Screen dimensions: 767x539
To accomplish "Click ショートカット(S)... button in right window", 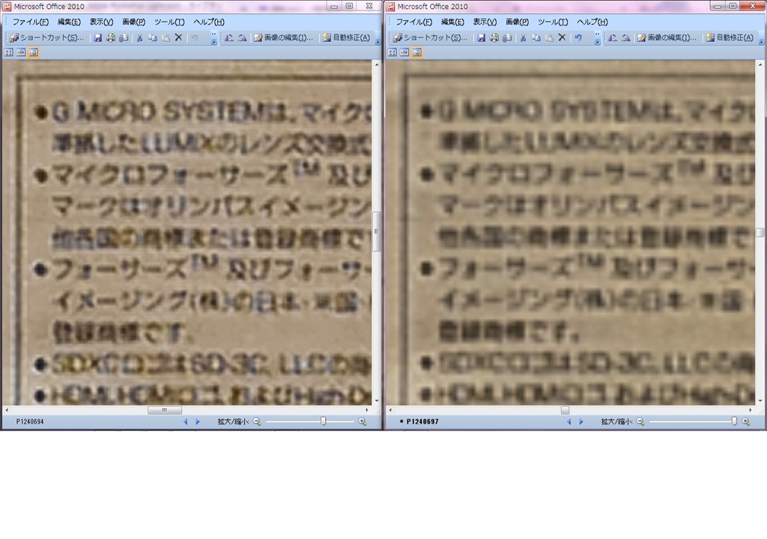I will tap(430, 37).
